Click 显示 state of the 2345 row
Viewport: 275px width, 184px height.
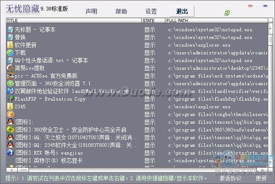150,107
